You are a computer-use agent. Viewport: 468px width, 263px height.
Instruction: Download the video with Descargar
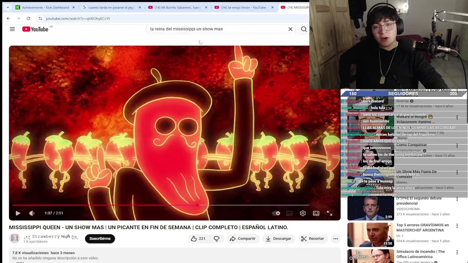tap(278, 239)
